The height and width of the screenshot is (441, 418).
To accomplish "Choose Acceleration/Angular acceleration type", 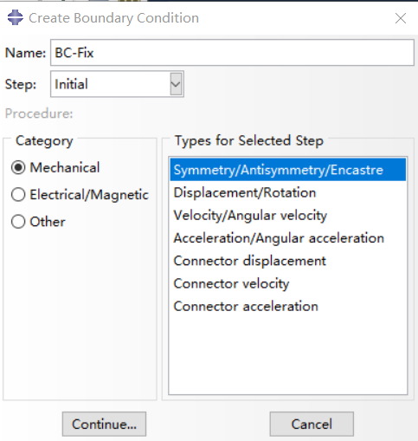I will [288, 238].
